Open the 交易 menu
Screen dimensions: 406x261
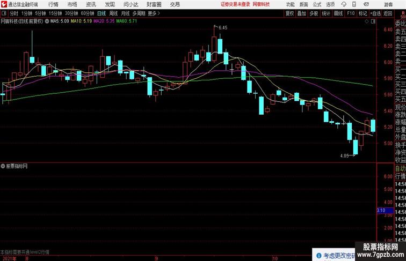pos(175,4)
